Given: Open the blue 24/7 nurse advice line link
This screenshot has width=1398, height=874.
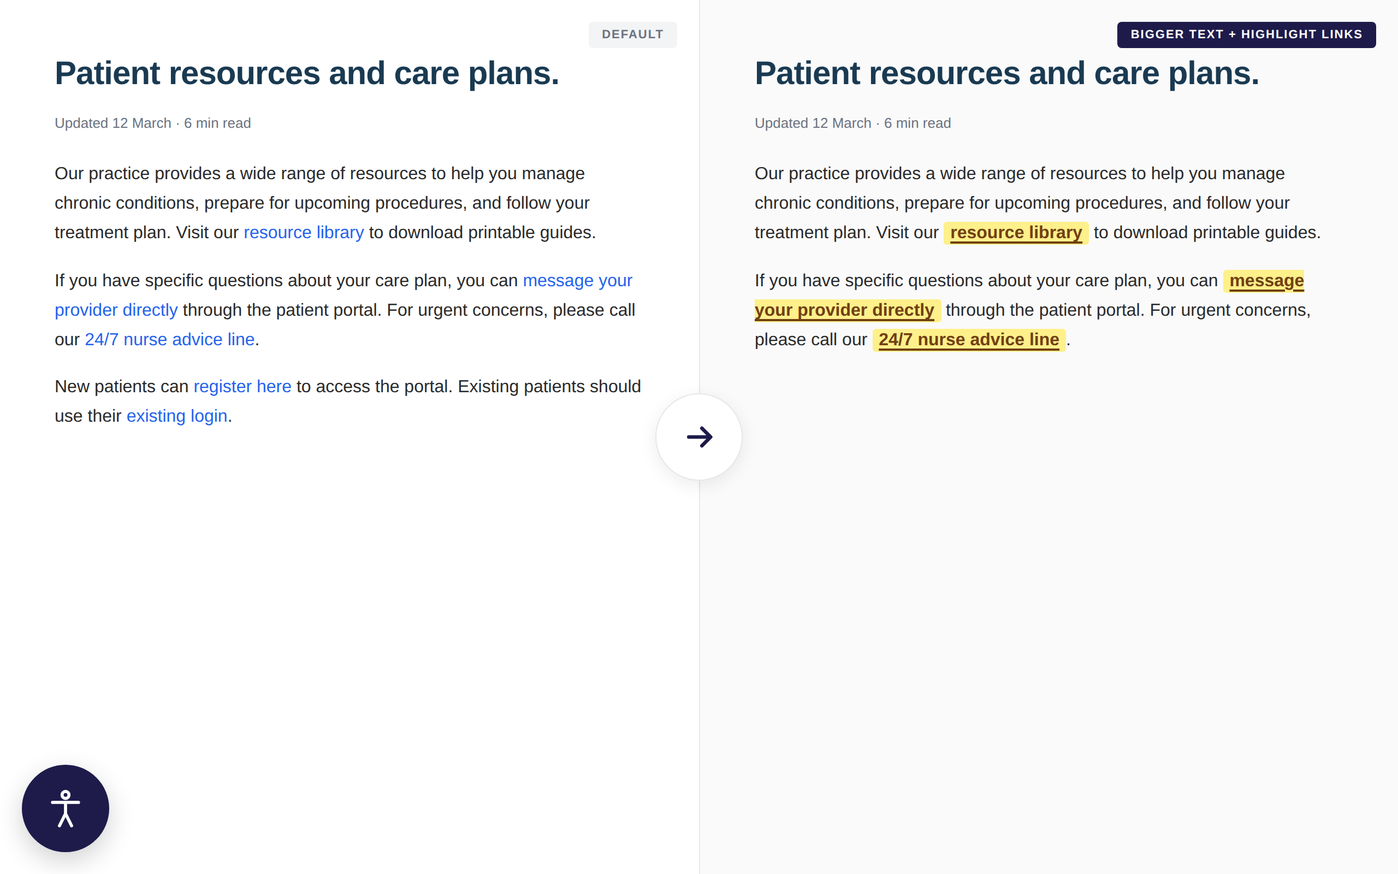Looking at the screenshot, I should pos(170,339).
